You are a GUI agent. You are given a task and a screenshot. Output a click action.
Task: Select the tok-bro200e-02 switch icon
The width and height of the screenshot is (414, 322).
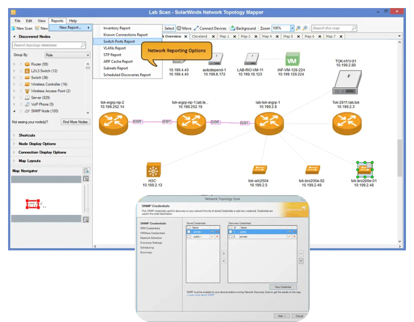pos(313,170)
